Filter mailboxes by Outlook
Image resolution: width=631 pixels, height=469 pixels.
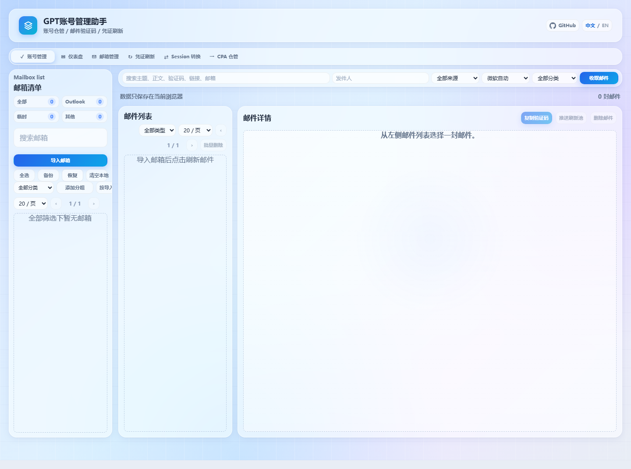click(84, 102)
